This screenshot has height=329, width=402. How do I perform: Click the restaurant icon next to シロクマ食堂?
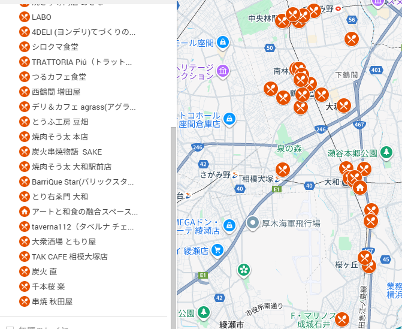[25, 47]
